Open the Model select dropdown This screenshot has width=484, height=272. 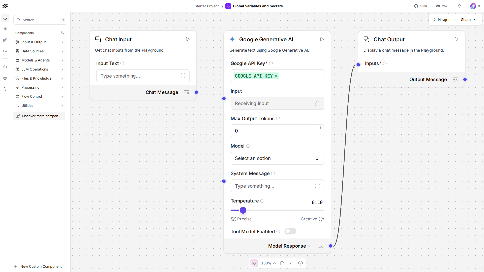(x=277, y=158)
